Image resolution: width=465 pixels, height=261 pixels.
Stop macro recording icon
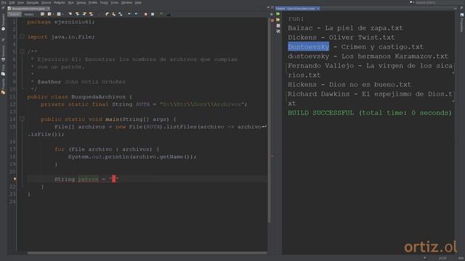tap(153, 14)
